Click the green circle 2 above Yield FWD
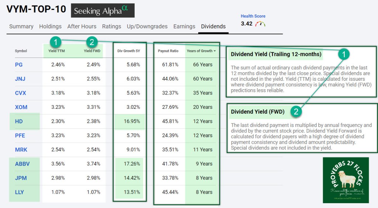Screen dimensions: 378x208 [x=92, y=41]
